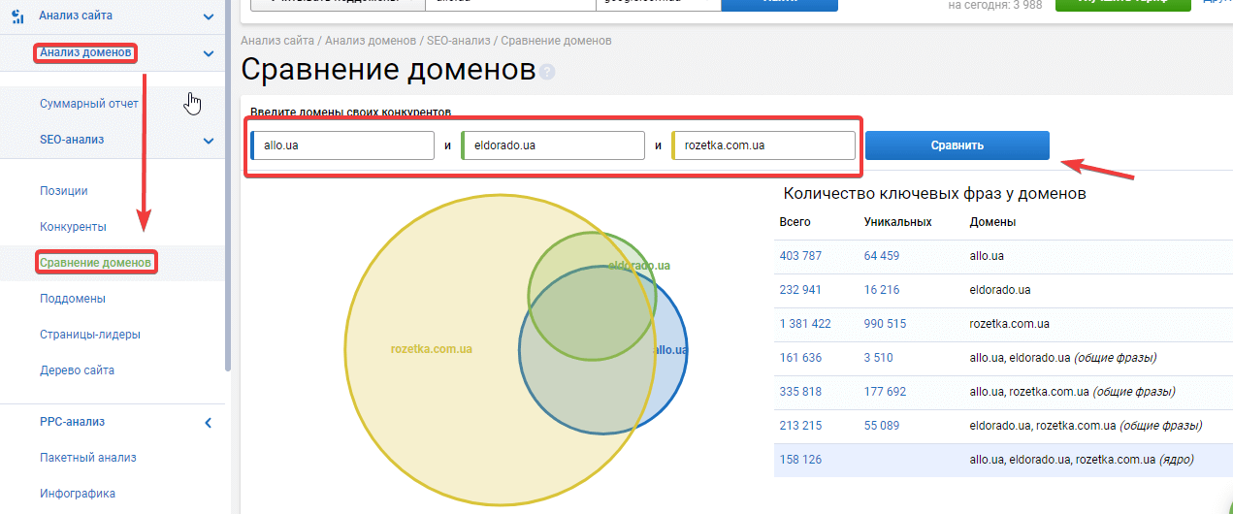Screen dimensions: 1233x514
Task: Collapse the Анализ доменов section chevron
Action: tap(209, 53)
